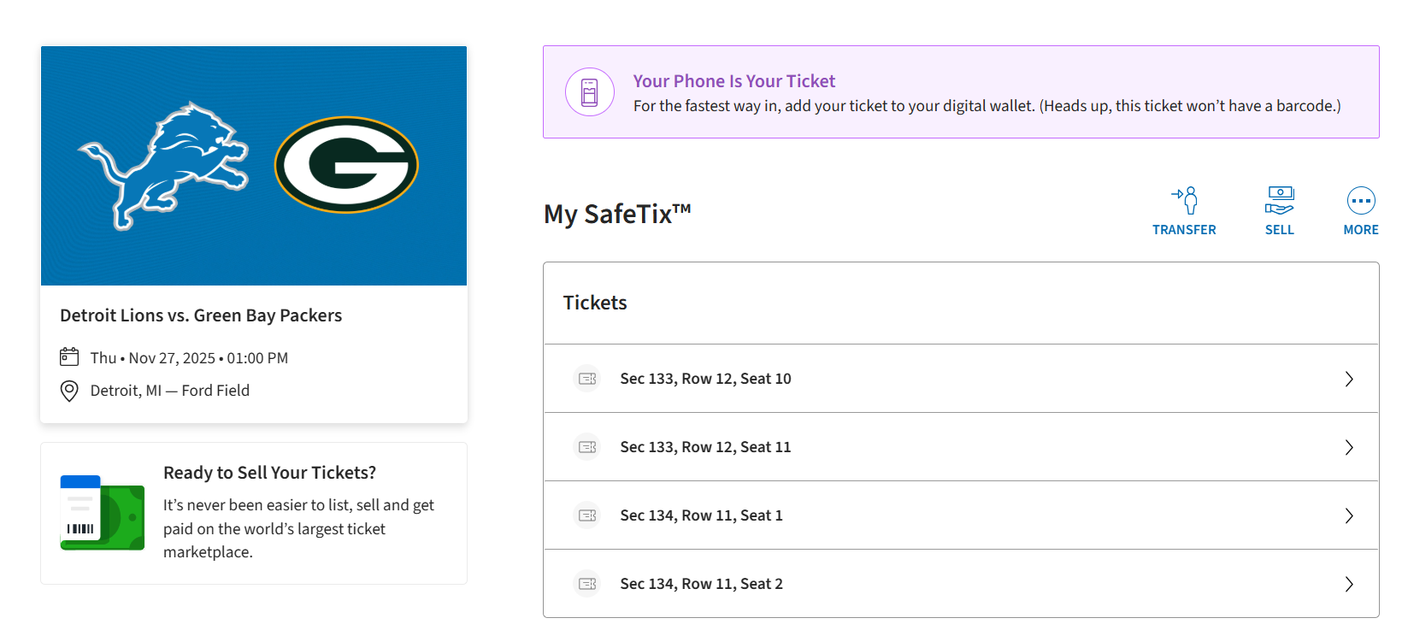Click the TRANSFER label text
This screenshot has width=1402, height=630.
pos(1184,230)
